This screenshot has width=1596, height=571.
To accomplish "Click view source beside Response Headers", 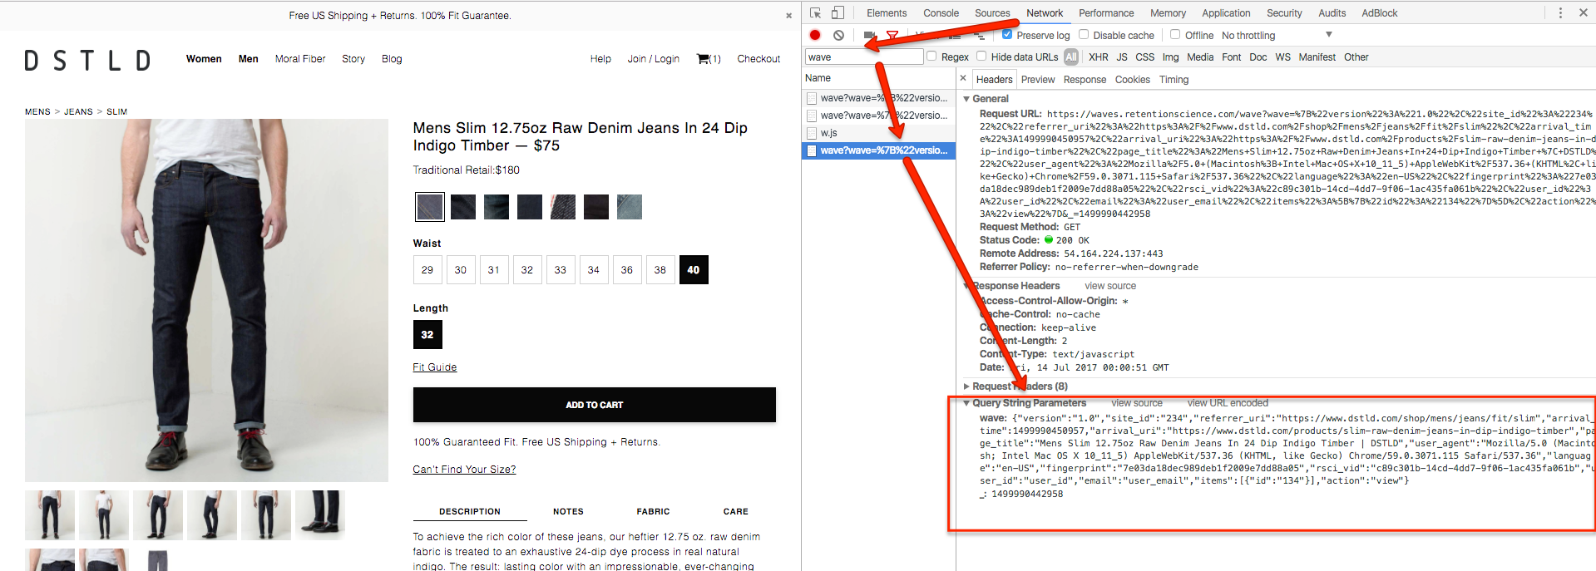I will (x=1110, y=286).
